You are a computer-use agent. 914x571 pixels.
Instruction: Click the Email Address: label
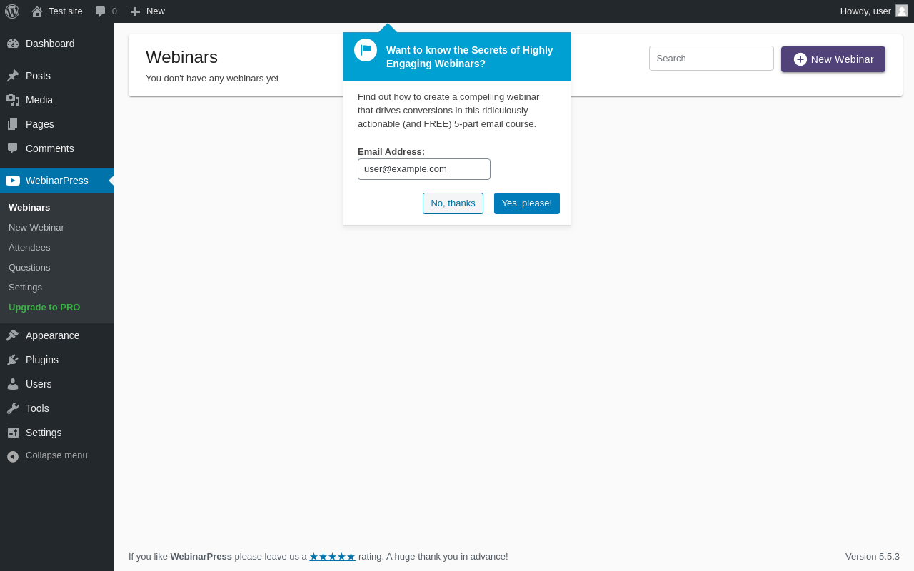pos(391,151)
